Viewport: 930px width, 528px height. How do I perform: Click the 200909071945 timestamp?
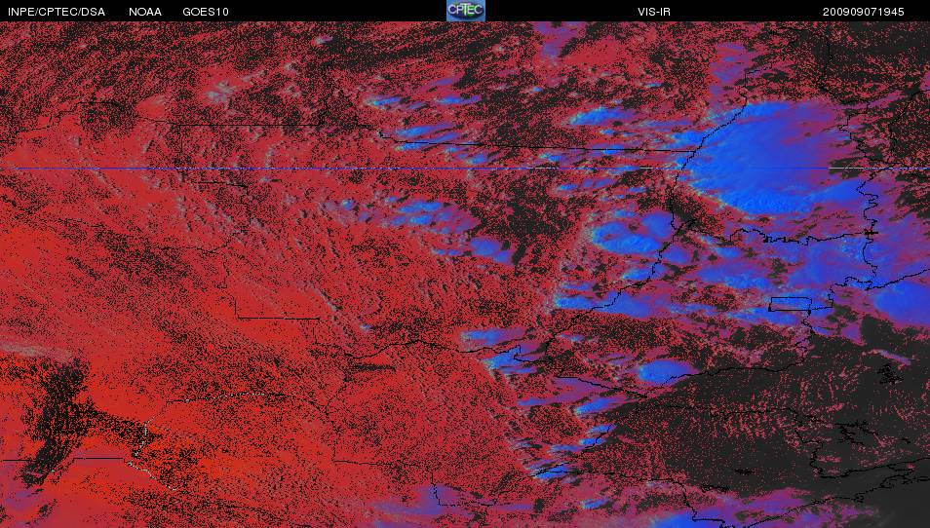[x=863, y=12]
